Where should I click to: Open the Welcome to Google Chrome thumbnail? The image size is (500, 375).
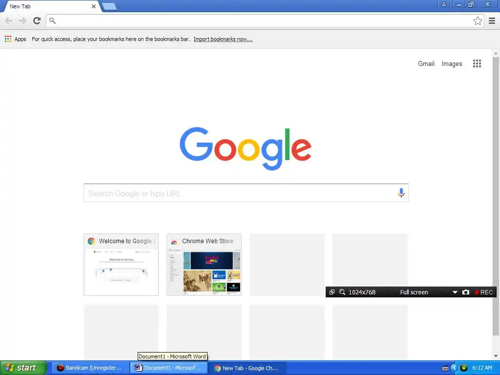(x=121, y=264)
